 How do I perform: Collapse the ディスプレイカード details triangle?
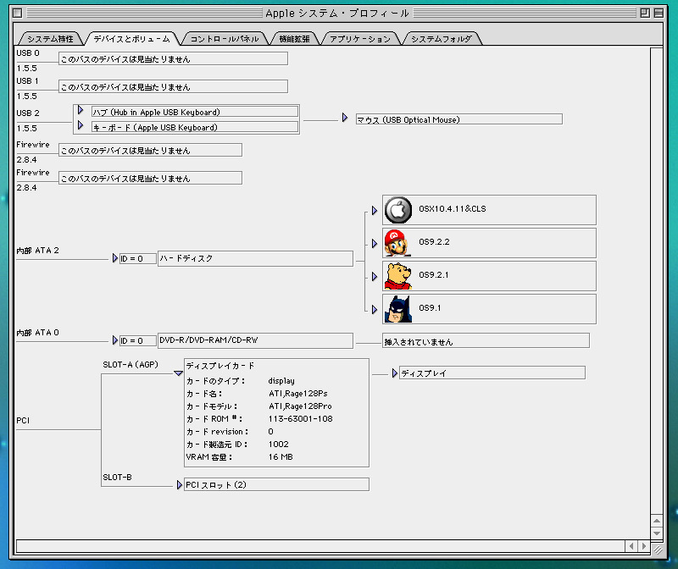point(178,373)
